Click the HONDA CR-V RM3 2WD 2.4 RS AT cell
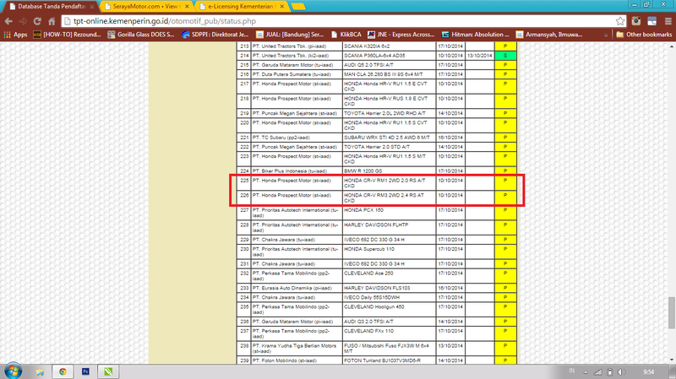 [389, 198]
